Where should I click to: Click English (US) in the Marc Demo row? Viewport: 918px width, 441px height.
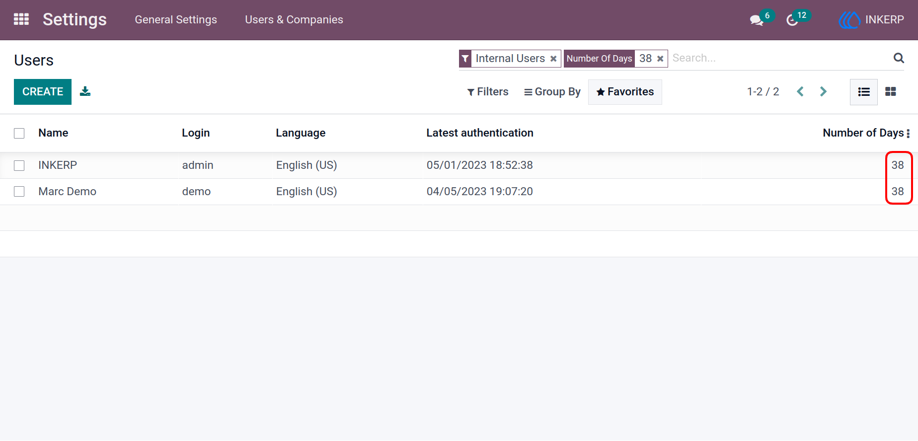306,192
